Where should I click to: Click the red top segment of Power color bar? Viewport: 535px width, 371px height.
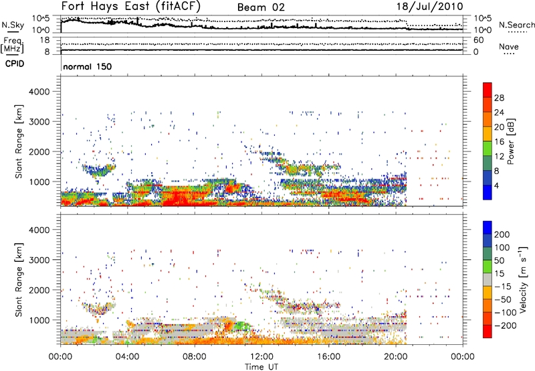coord(488,90)
